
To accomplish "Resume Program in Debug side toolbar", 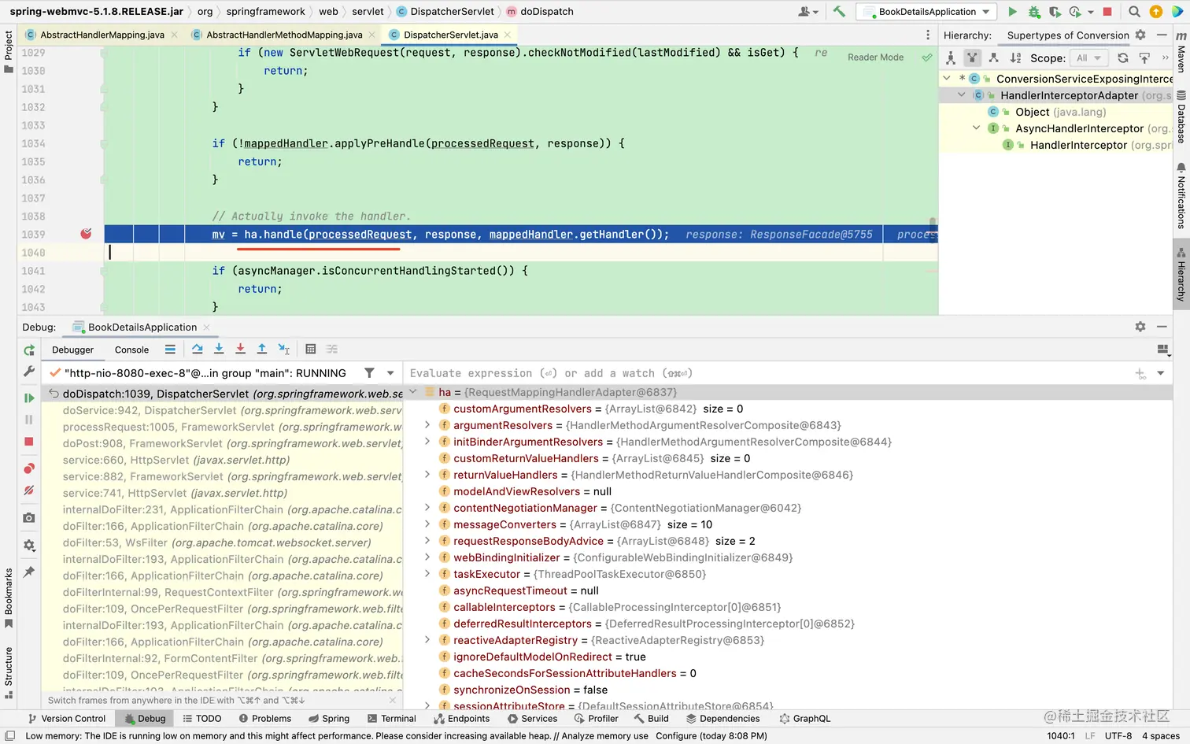I will (29, 398).
